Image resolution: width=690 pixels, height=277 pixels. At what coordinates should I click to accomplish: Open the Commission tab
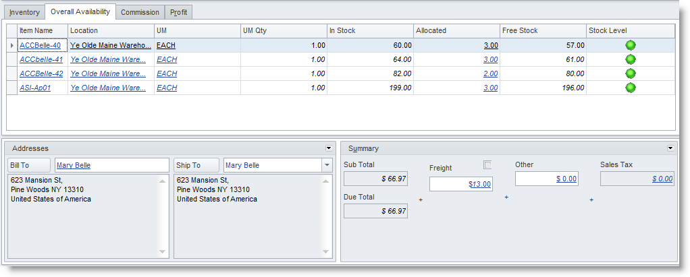pos(140,12)
